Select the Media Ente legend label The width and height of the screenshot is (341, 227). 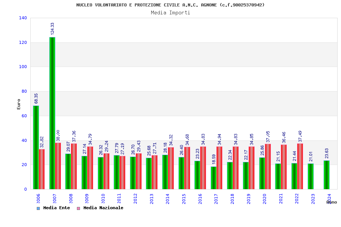(x=56, y=208)
